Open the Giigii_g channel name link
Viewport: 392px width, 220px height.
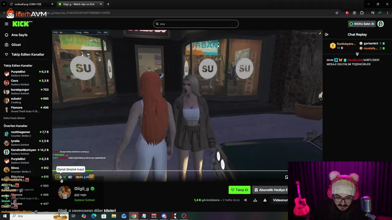81,189
